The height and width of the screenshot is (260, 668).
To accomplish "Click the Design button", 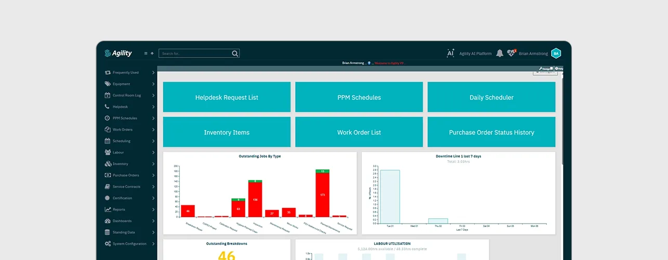I will tap(546, 69).
